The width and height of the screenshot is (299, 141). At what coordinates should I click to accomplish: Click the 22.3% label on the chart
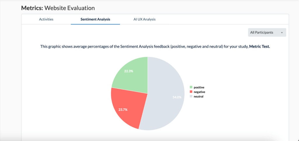[128, 71]
